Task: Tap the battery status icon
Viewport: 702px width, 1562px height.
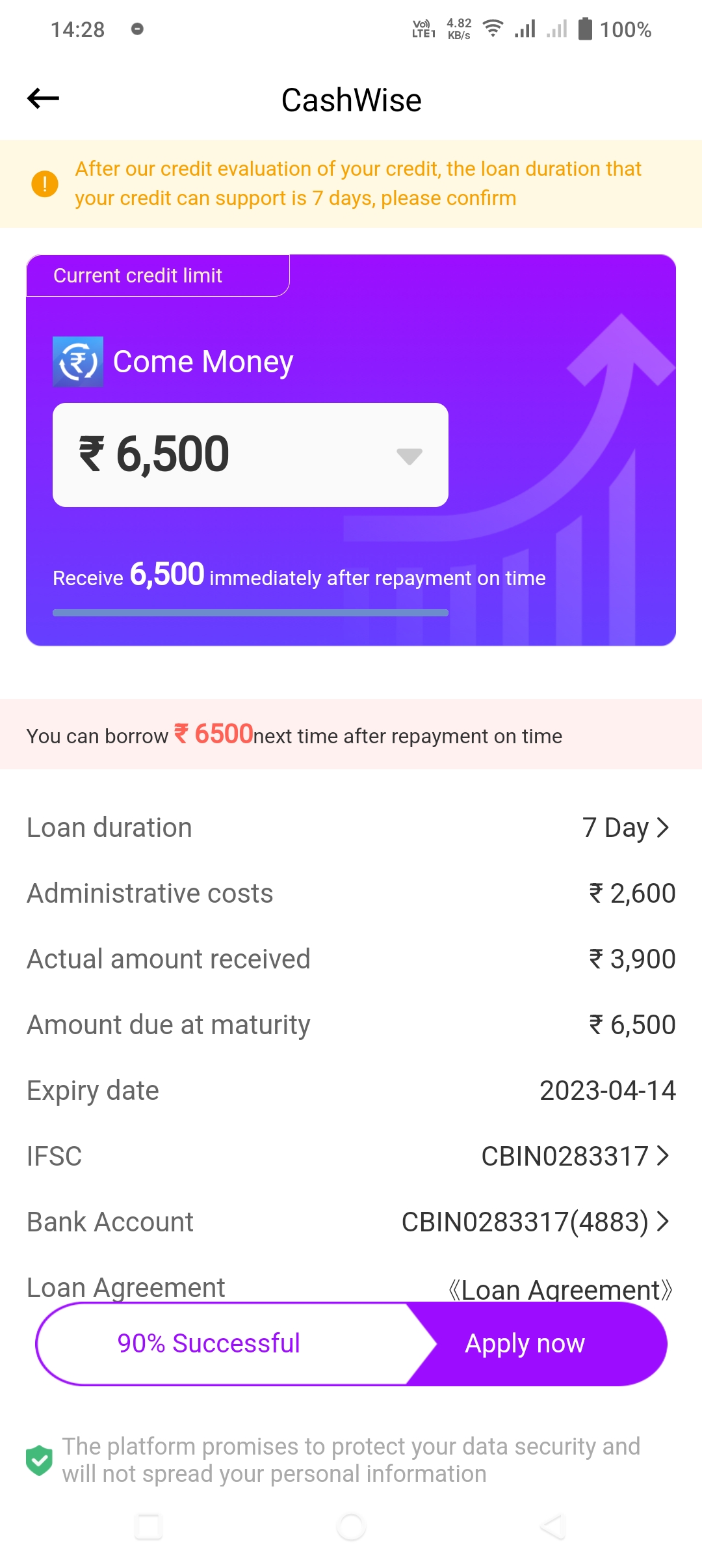Action: pyautogui.click(x=585, y=29)
